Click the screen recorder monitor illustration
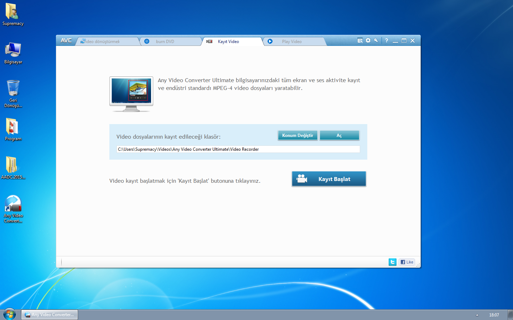 [x=131, y=94]
